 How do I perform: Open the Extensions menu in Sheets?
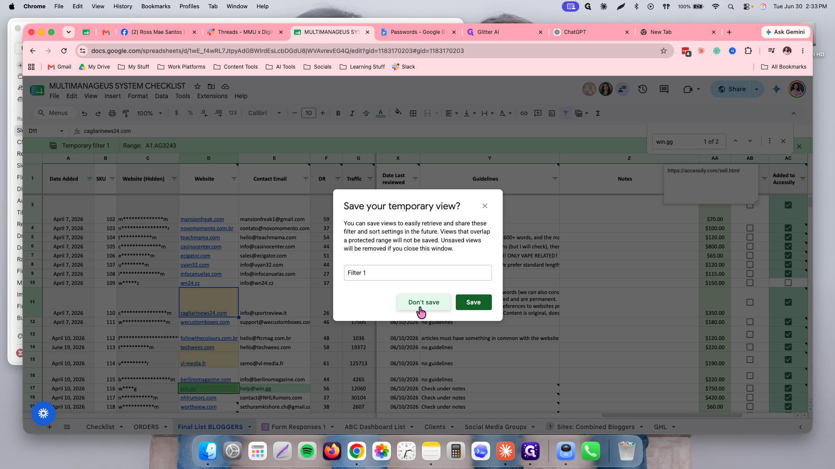pyautogui.click(x=212, y=96)
